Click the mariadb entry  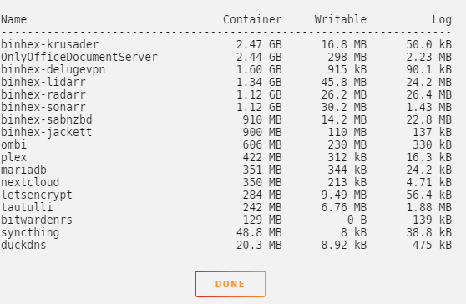pyautogui.click(x=23, y=170)
